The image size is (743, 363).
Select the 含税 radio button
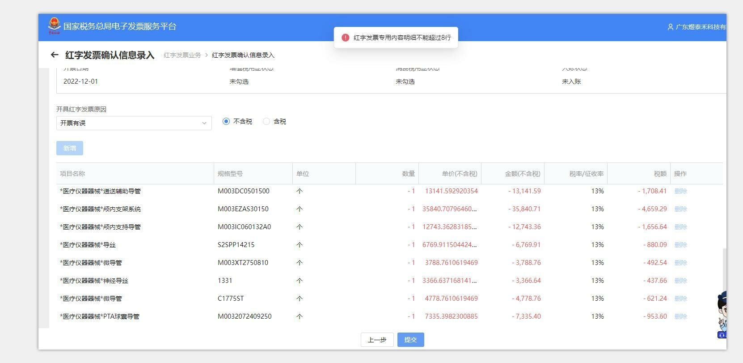266,122
